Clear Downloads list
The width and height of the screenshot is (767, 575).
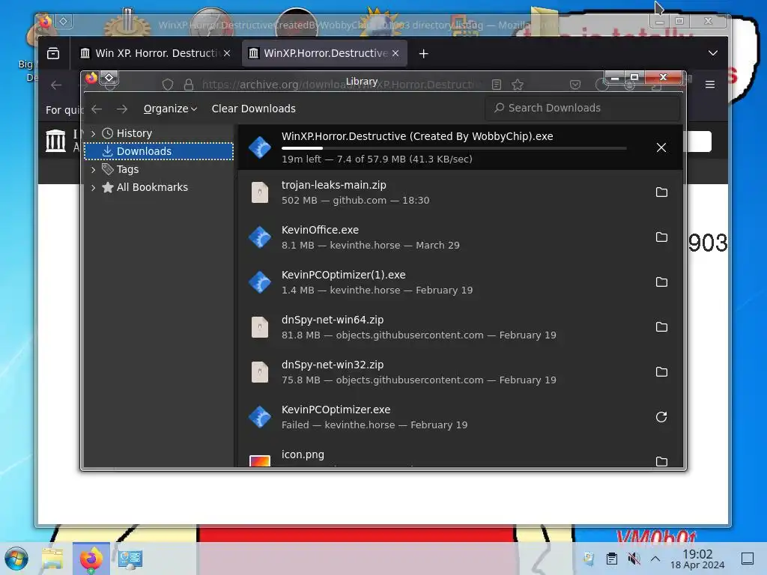[x=253, y=109]
